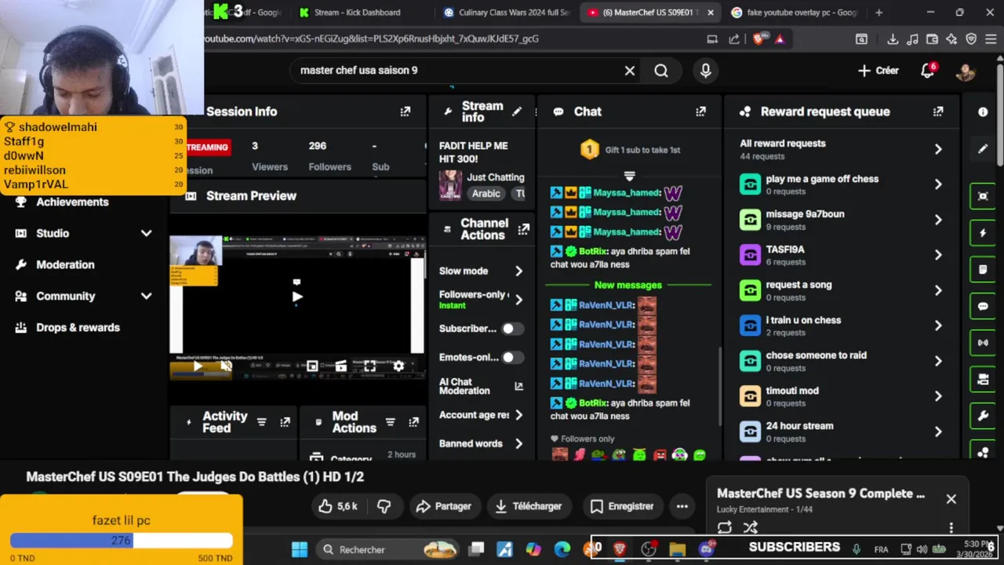
Task: Select the focus frame icon in the right rail
Action: click(x=983, y=196)
